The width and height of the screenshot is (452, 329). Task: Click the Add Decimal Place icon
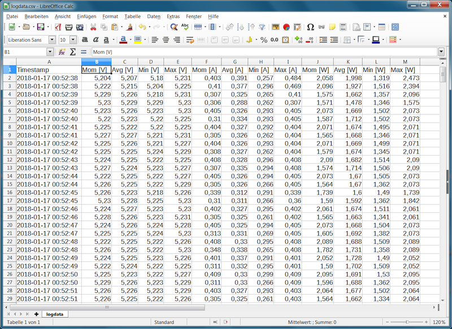click(x=298, y=40)
